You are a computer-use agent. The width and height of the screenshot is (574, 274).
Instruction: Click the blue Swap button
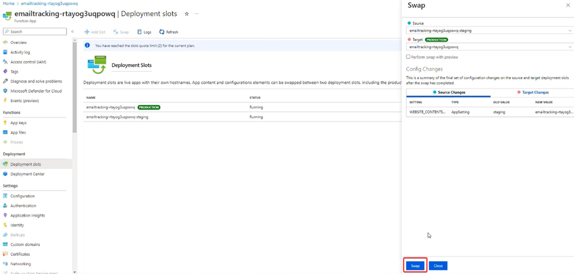click(x=415, y=266)
